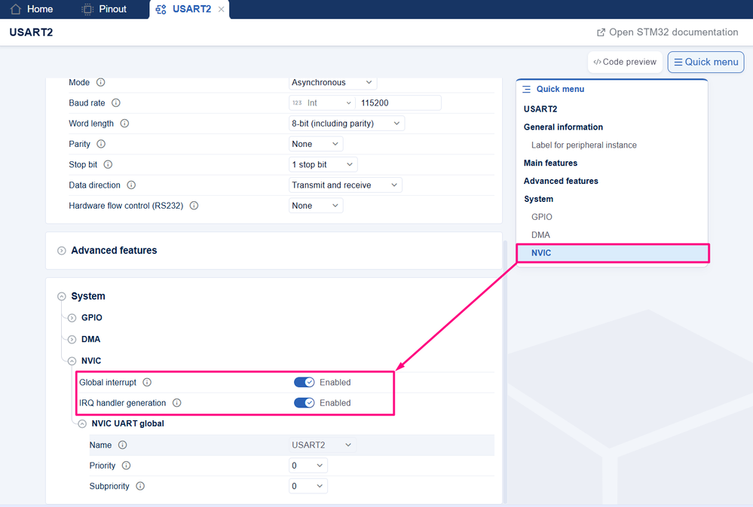Open the Code preview
This screenshot has width=753, height=507.
pos(625,62)
